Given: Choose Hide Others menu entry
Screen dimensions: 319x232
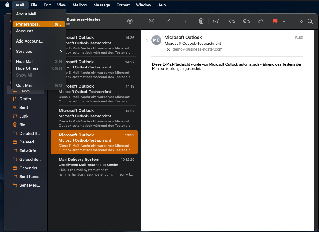Looking at the screenshot, I should point(39,68).
